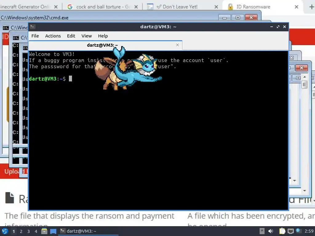Screen dimensions: 315x236
Task: Click the show desktop icon in the taskbar
Action: [x=53, y=231]
